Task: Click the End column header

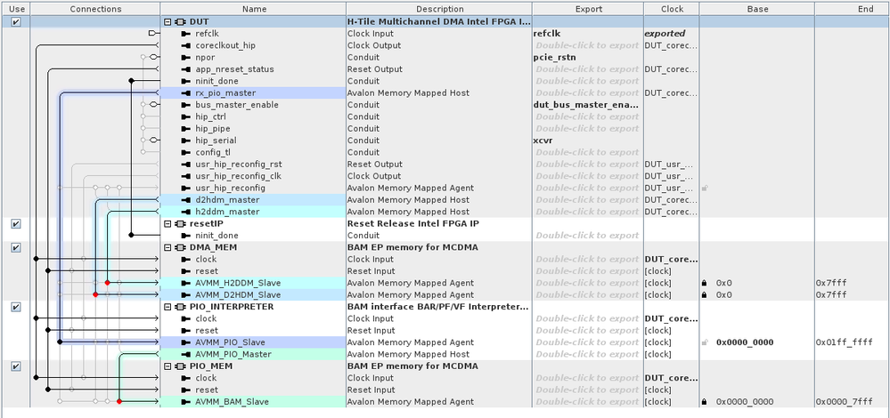Action: pos(853,9)
